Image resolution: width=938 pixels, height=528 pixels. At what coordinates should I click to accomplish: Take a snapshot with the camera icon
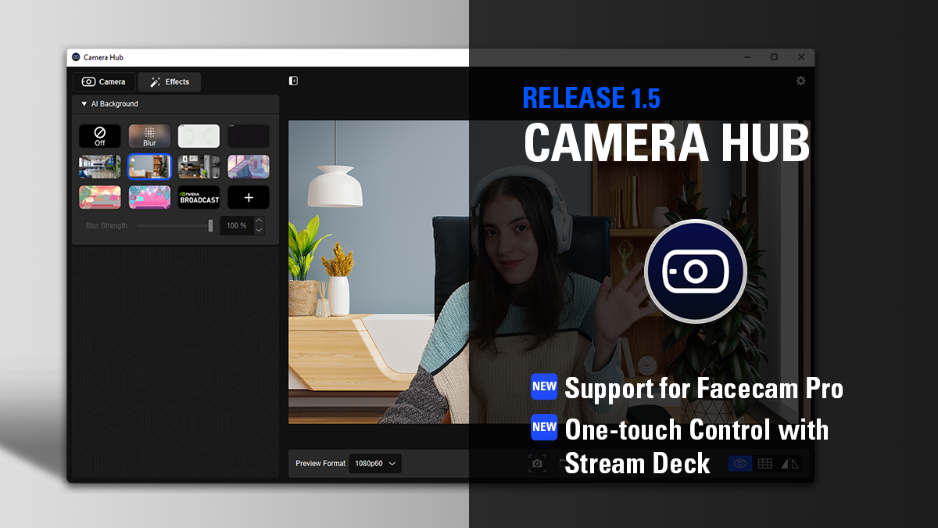537,464
